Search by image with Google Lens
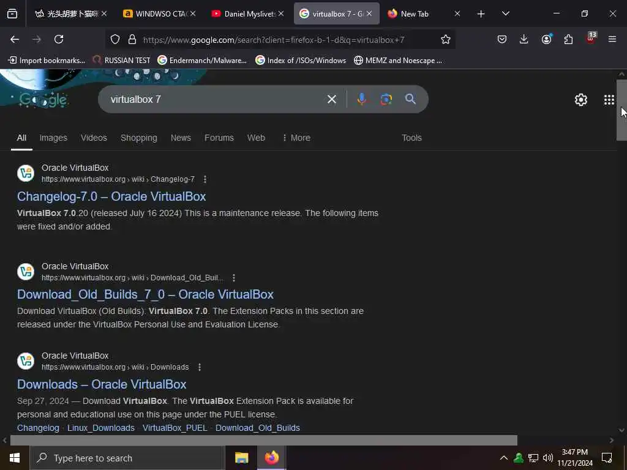The width and height of the screenshot is (627, 470). pyautogui.click(x=386, y=99)
